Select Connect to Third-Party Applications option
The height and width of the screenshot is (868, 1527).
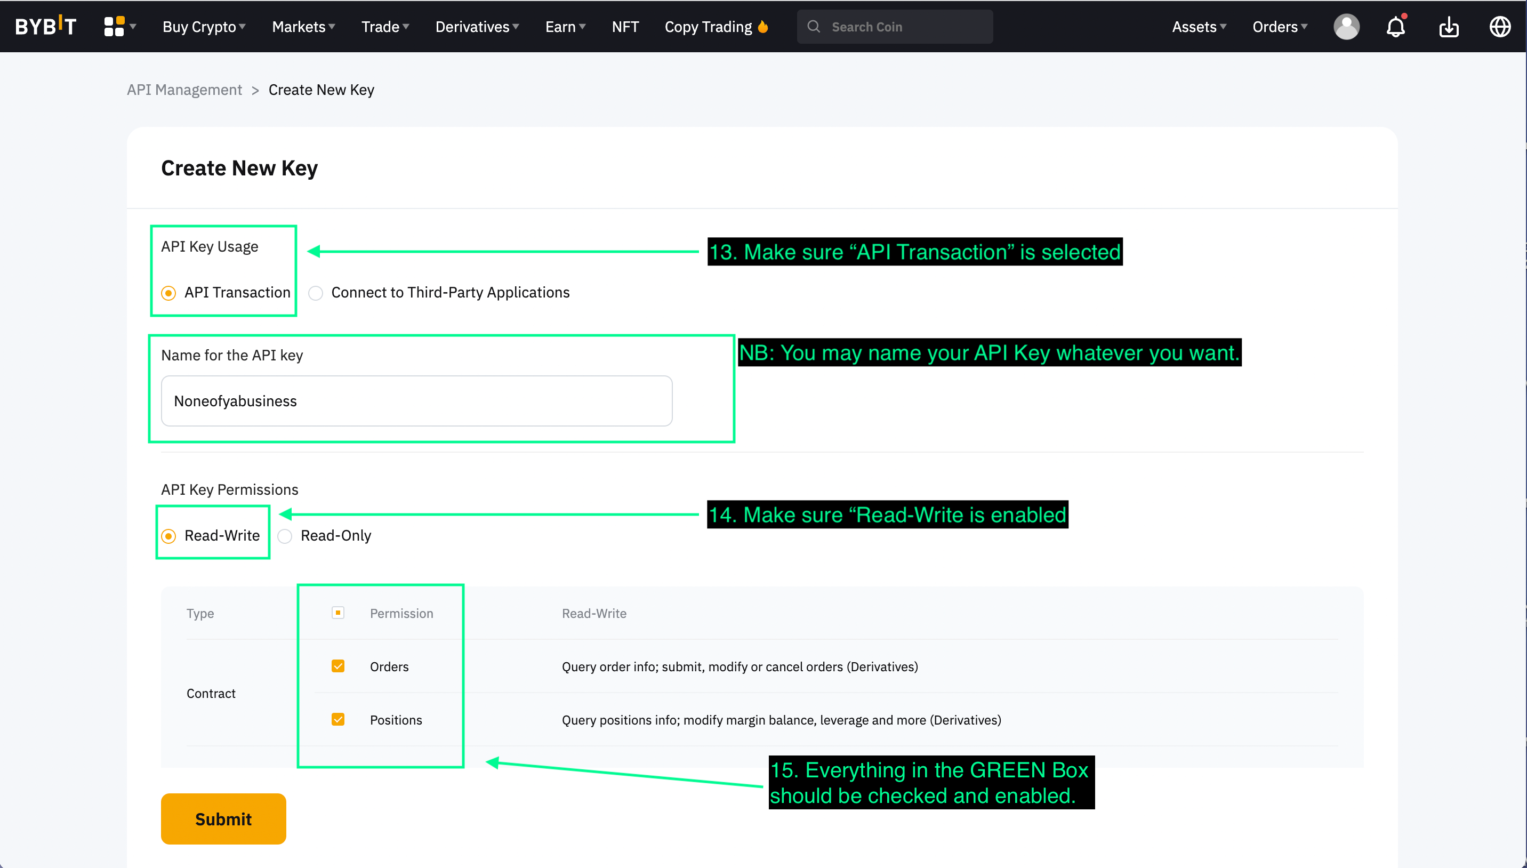click(x=316, y=293)
